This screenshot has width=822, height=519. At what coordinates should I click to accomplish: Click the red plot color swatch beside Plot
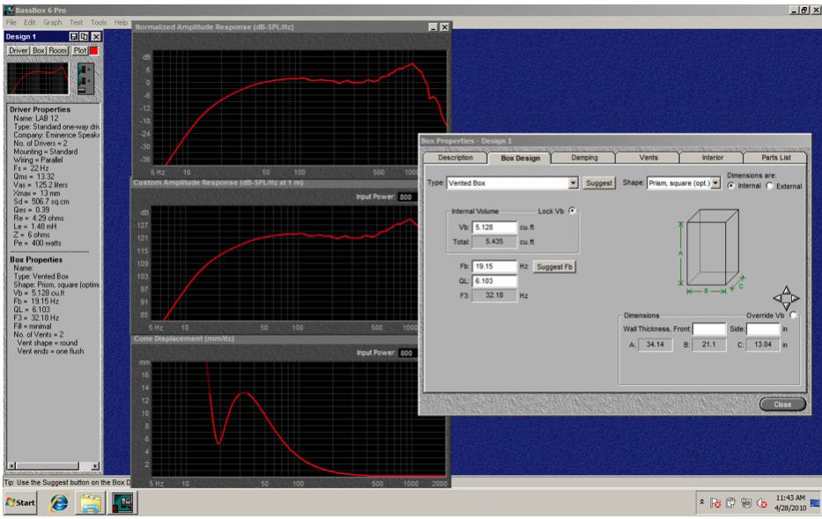[94, 51]
